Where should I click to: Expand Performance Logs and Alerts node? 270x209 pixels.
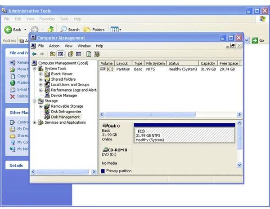click(41, 90)
